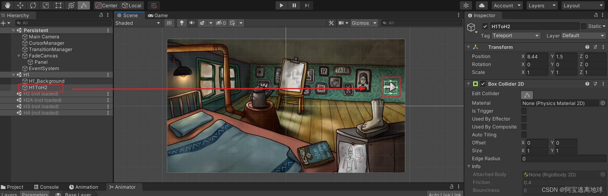608x196 pixels.
Task: Toggle pivot Center mode button
Action: tap(106, 5)
